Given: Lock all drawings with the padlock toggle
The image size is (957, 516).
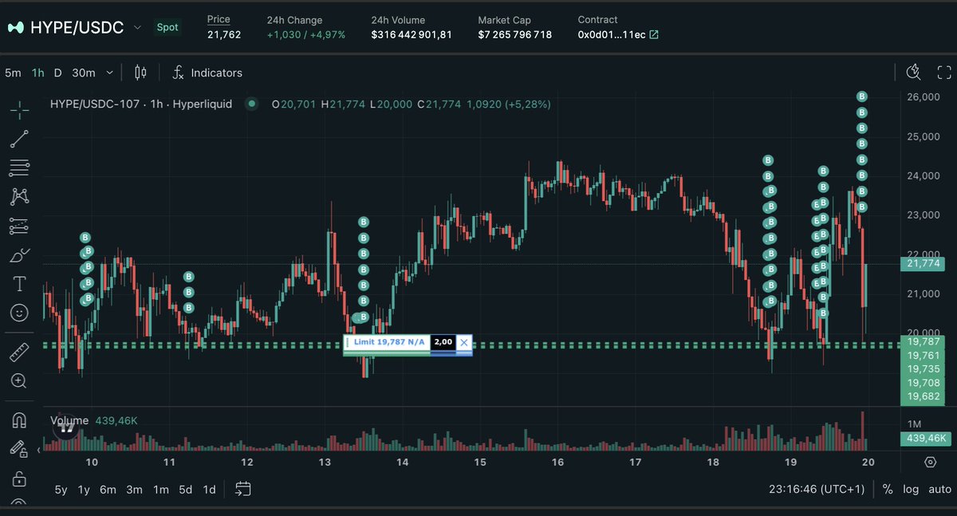Looking at the screenshot, I should point(19,477).
